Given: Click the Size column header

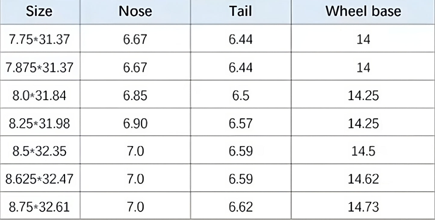Looking at the screenshot, I should (39, 11).
